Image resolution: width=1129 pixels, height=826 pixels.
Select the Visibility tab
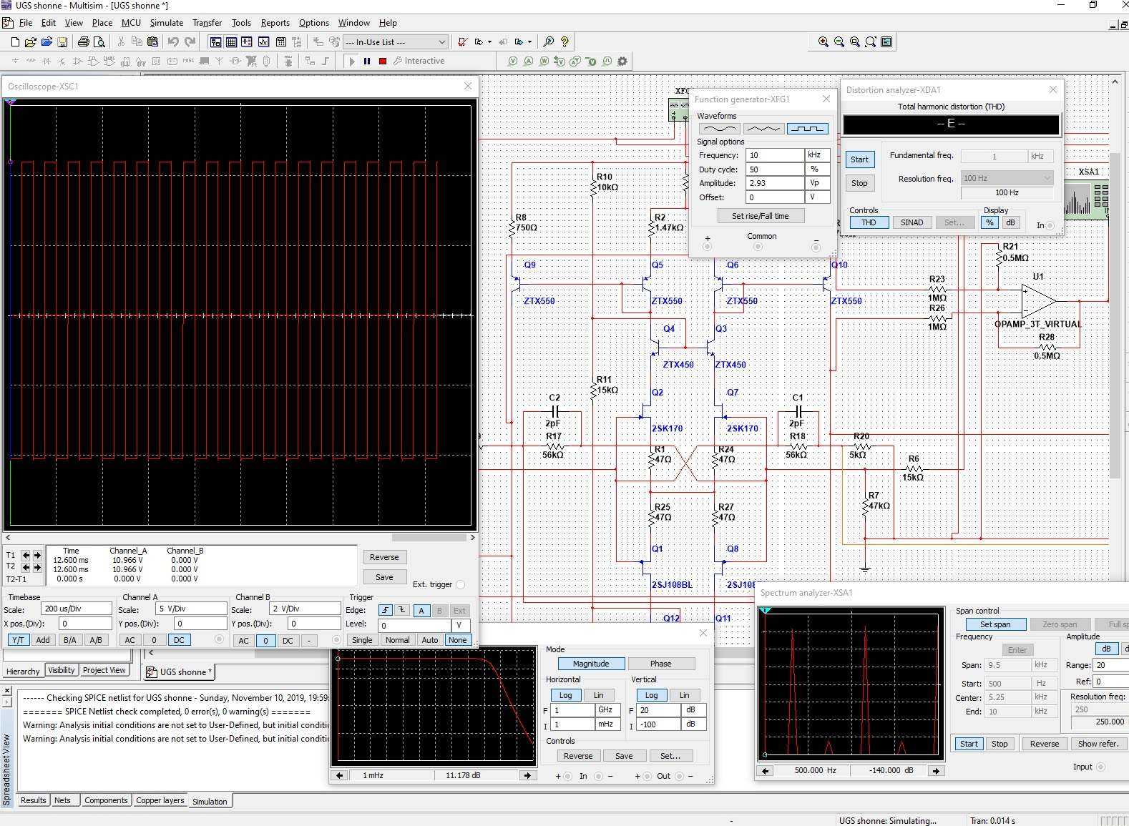(x=61, y=670)
